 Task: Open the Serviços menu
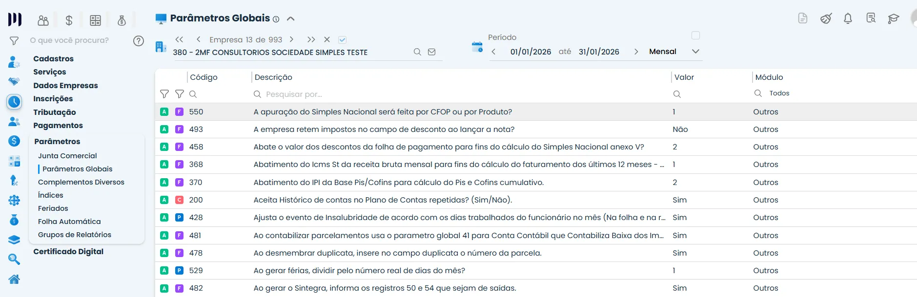click(50, 72)
